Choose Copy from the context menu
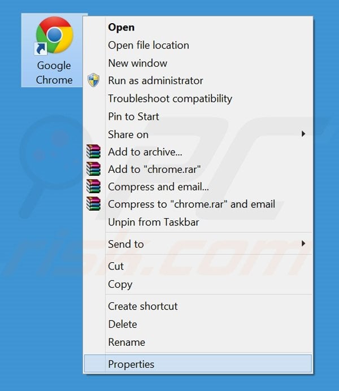 pos(198,284)
